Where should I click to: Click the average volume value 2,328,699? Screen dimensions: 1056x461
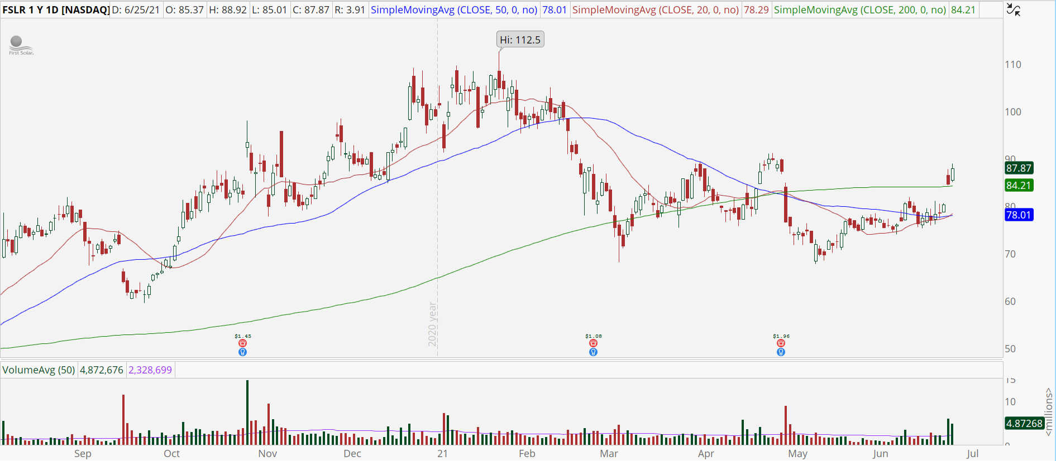[x=150, y=370]
